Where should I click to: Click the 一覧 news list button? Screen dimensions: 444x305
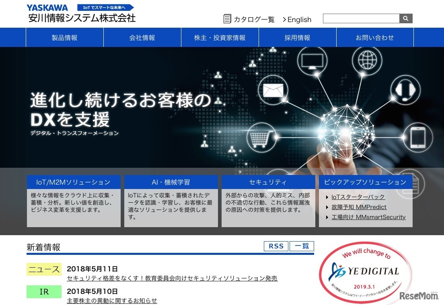pos(302,246)
